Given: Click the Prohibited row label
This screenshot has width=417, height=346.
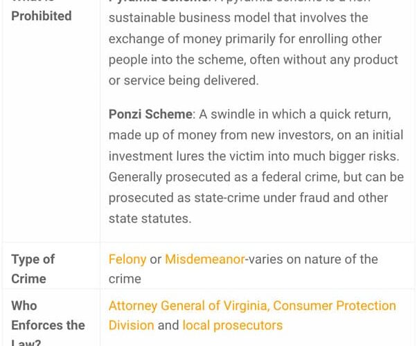Looking at the screenshot, I should tap(42, 16).
